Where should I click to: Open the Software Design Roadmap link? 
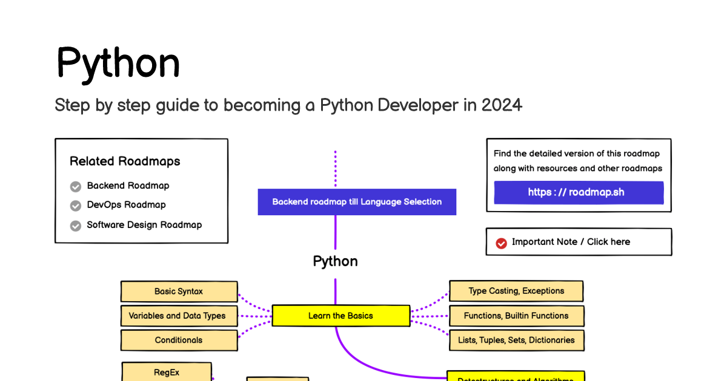pyautogui.click(x=144, y=224)
